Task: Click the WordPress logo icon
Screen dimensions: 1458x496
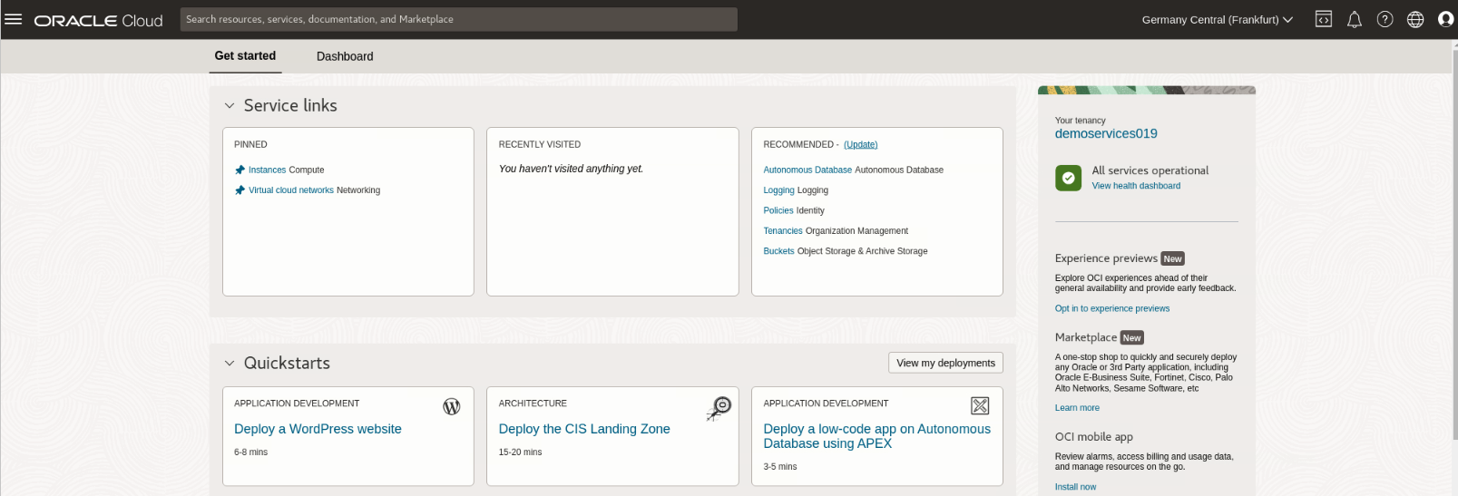Action: pyautogui.click(x=451, y=406)
